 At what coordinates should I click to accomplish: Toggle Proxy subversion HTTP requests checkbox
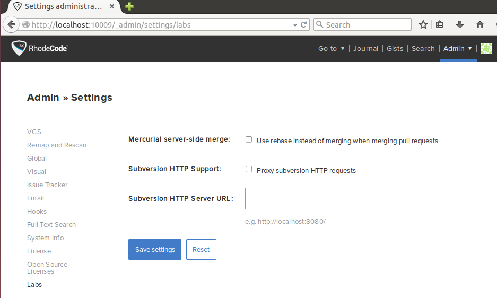point(249,170)
